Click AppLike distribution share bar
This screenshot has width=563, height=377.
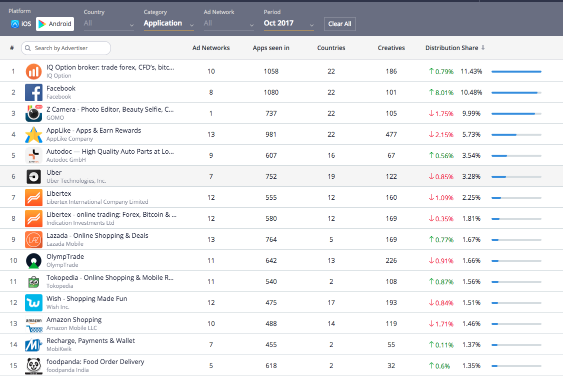click(x=516, y=135)
